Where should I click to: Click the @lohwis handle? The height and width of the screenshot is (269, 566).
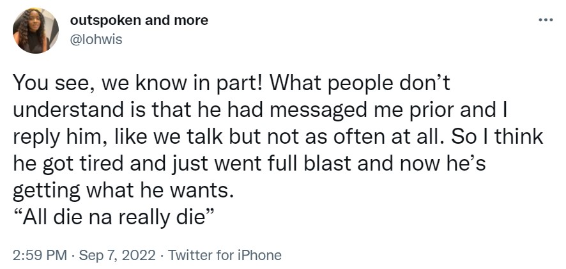point(93,40)
